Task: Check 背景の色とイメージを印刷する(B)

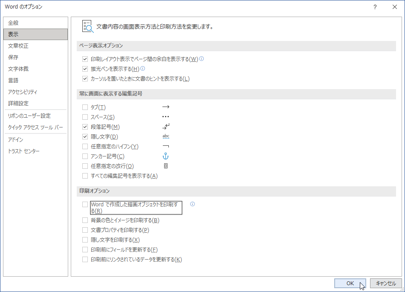Action: pyautogui.click(x=85, y=220)
